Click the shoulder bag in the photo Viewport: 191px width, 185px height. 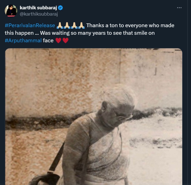pyautogui.click(x=45, y=179)
